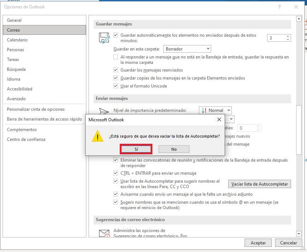
Task: Click the options panel vertical scrollbar thumb
Action: [x=299, y=130]
